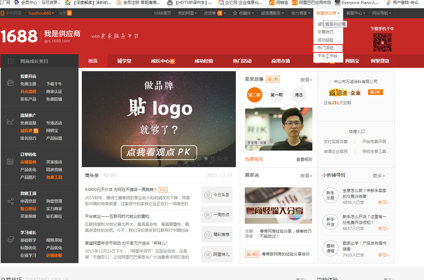Image resolution: width=424 pixels, height=280 pixels.
Task: Open the 会员中心 - 马可波罗 bookmark
Action: click(37, 3)
